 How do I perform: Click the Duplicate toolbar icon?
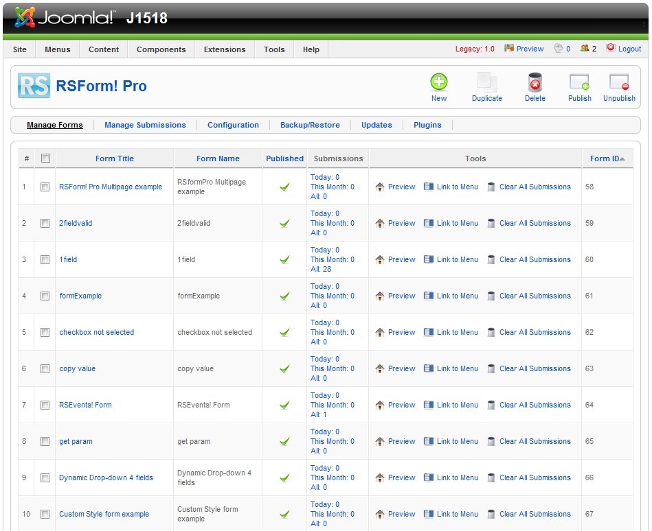487,82
